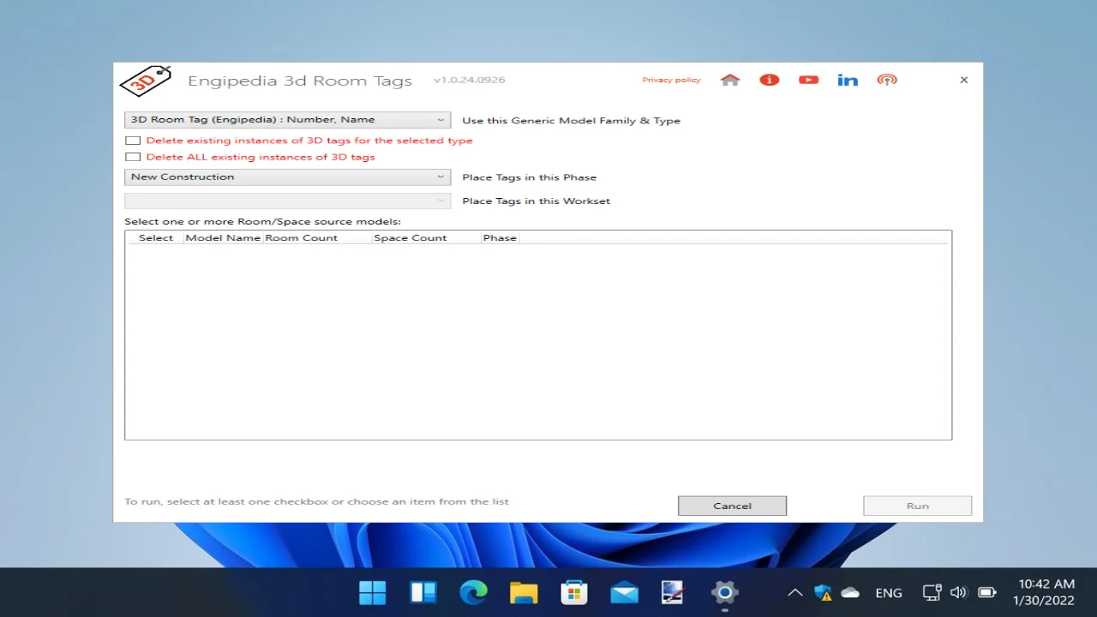Show hidden tray icons chevron
The height and width of the screenshot is (617, 1097).
pyautogui.click(x=795, y=592)
